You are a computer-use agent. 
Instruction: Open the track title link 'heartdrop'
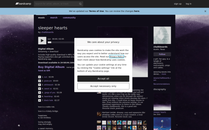coord(48,96)
